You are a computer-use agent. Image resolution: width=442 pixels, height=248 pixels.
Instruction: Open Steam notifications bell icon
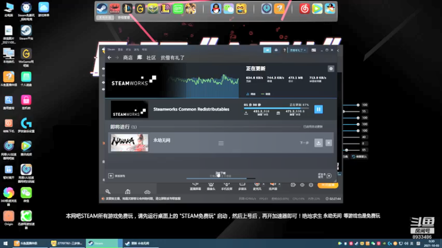coord(276,50)
